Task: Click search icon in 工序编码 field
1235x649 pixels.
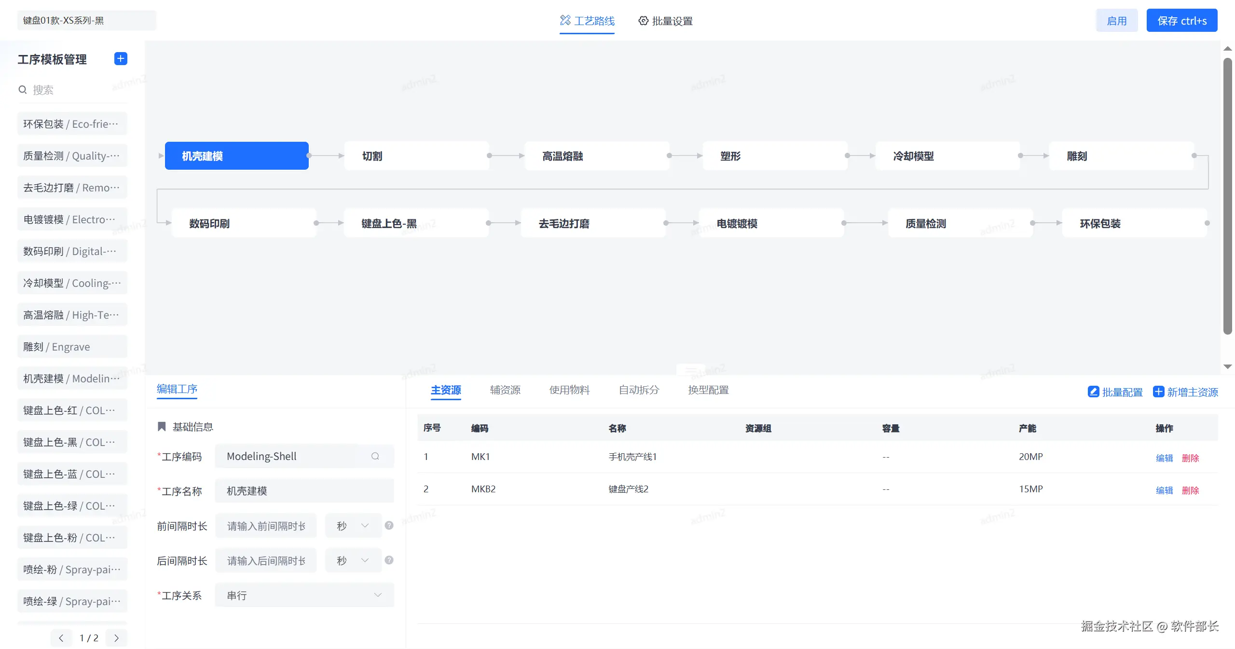Action: [x=375, y=456]
